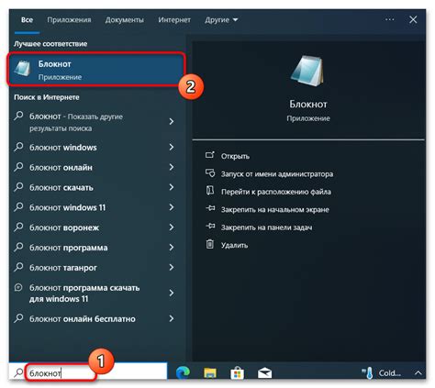Screen dimensions: 435x388
Task: Show hidden tray icons chevron
Action: click(418, 373)
